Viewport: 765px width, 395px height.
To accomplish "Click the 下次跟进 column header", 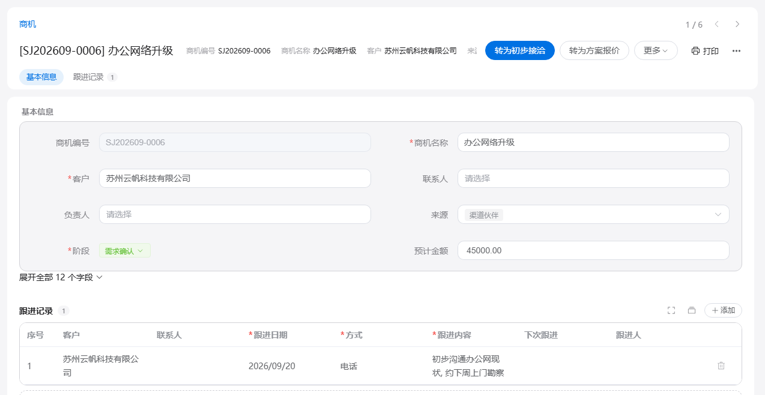I will (x=541, y=335).
